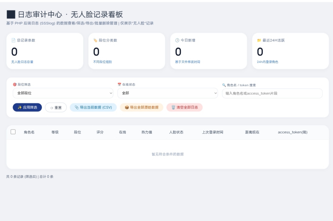Click the calendar icon beside 在线状态
Screen dimensions: 333x221
pyautogui.click(x=119, y=84)
